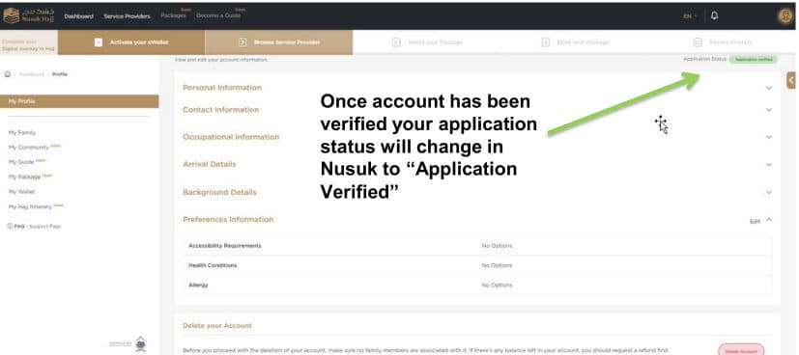This screenshot has width=799, height=355.
Task: Expand the Occupational Information section chevron
Action: click(769, 137)
